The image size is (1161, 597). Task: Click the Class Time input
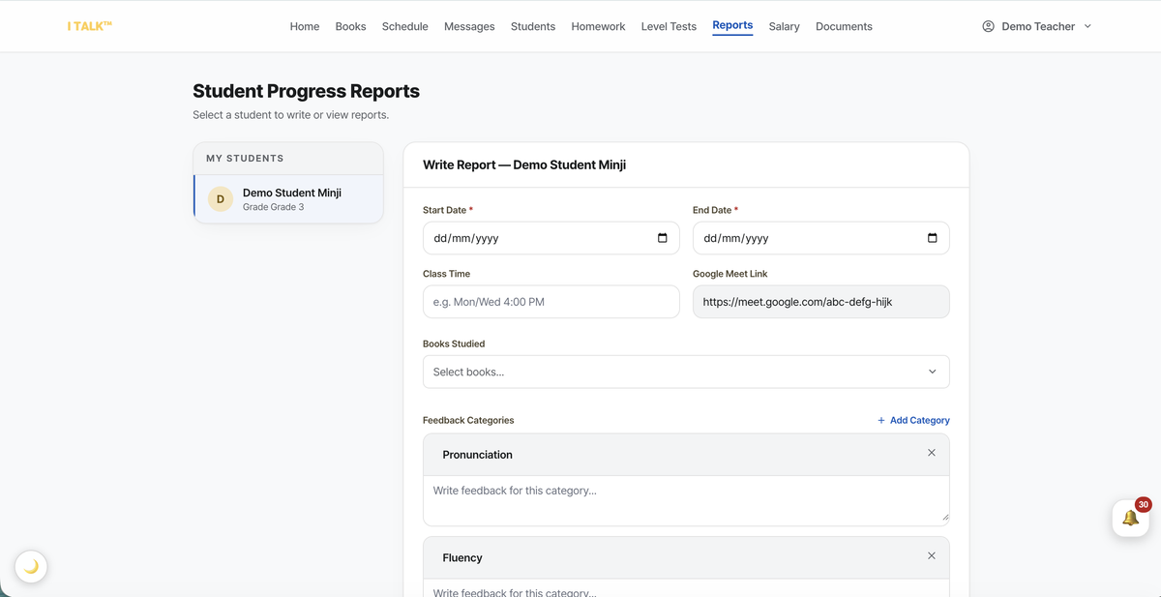(x=551, y=302)
